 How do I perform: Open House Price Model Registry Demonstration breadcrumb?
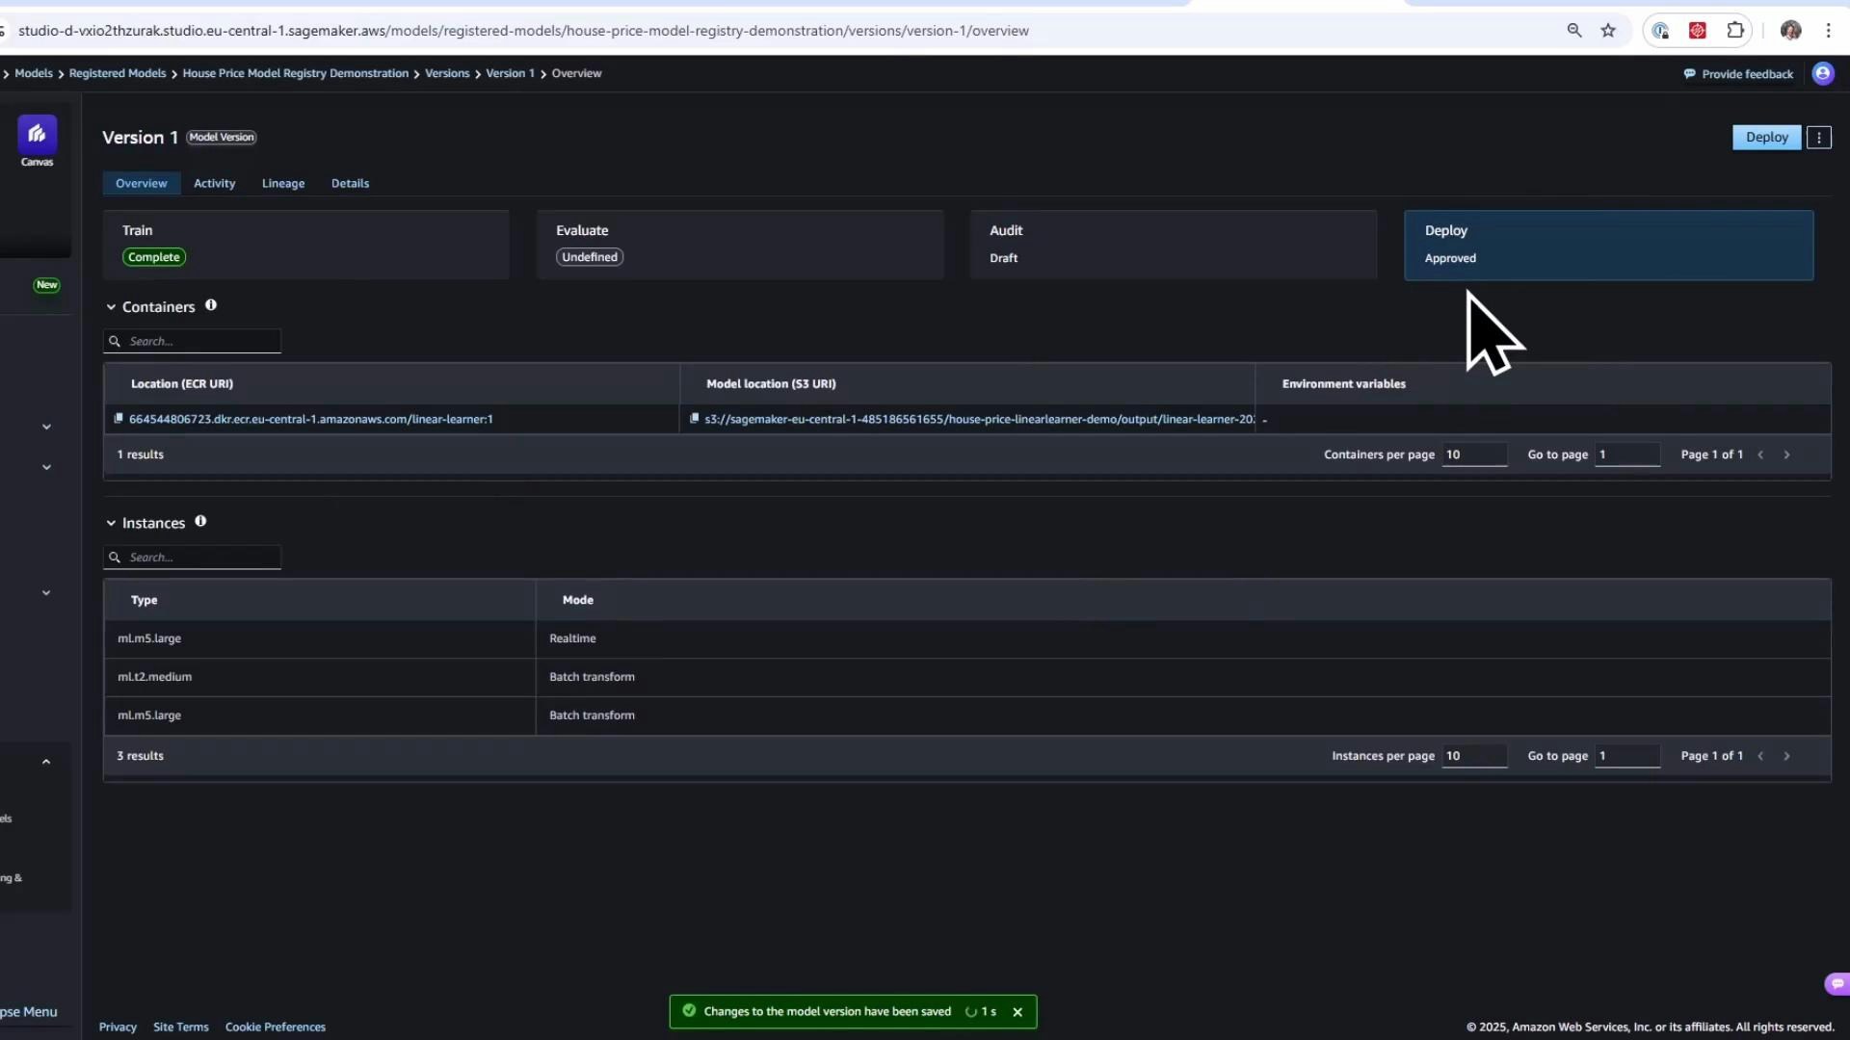pos(296,73)
